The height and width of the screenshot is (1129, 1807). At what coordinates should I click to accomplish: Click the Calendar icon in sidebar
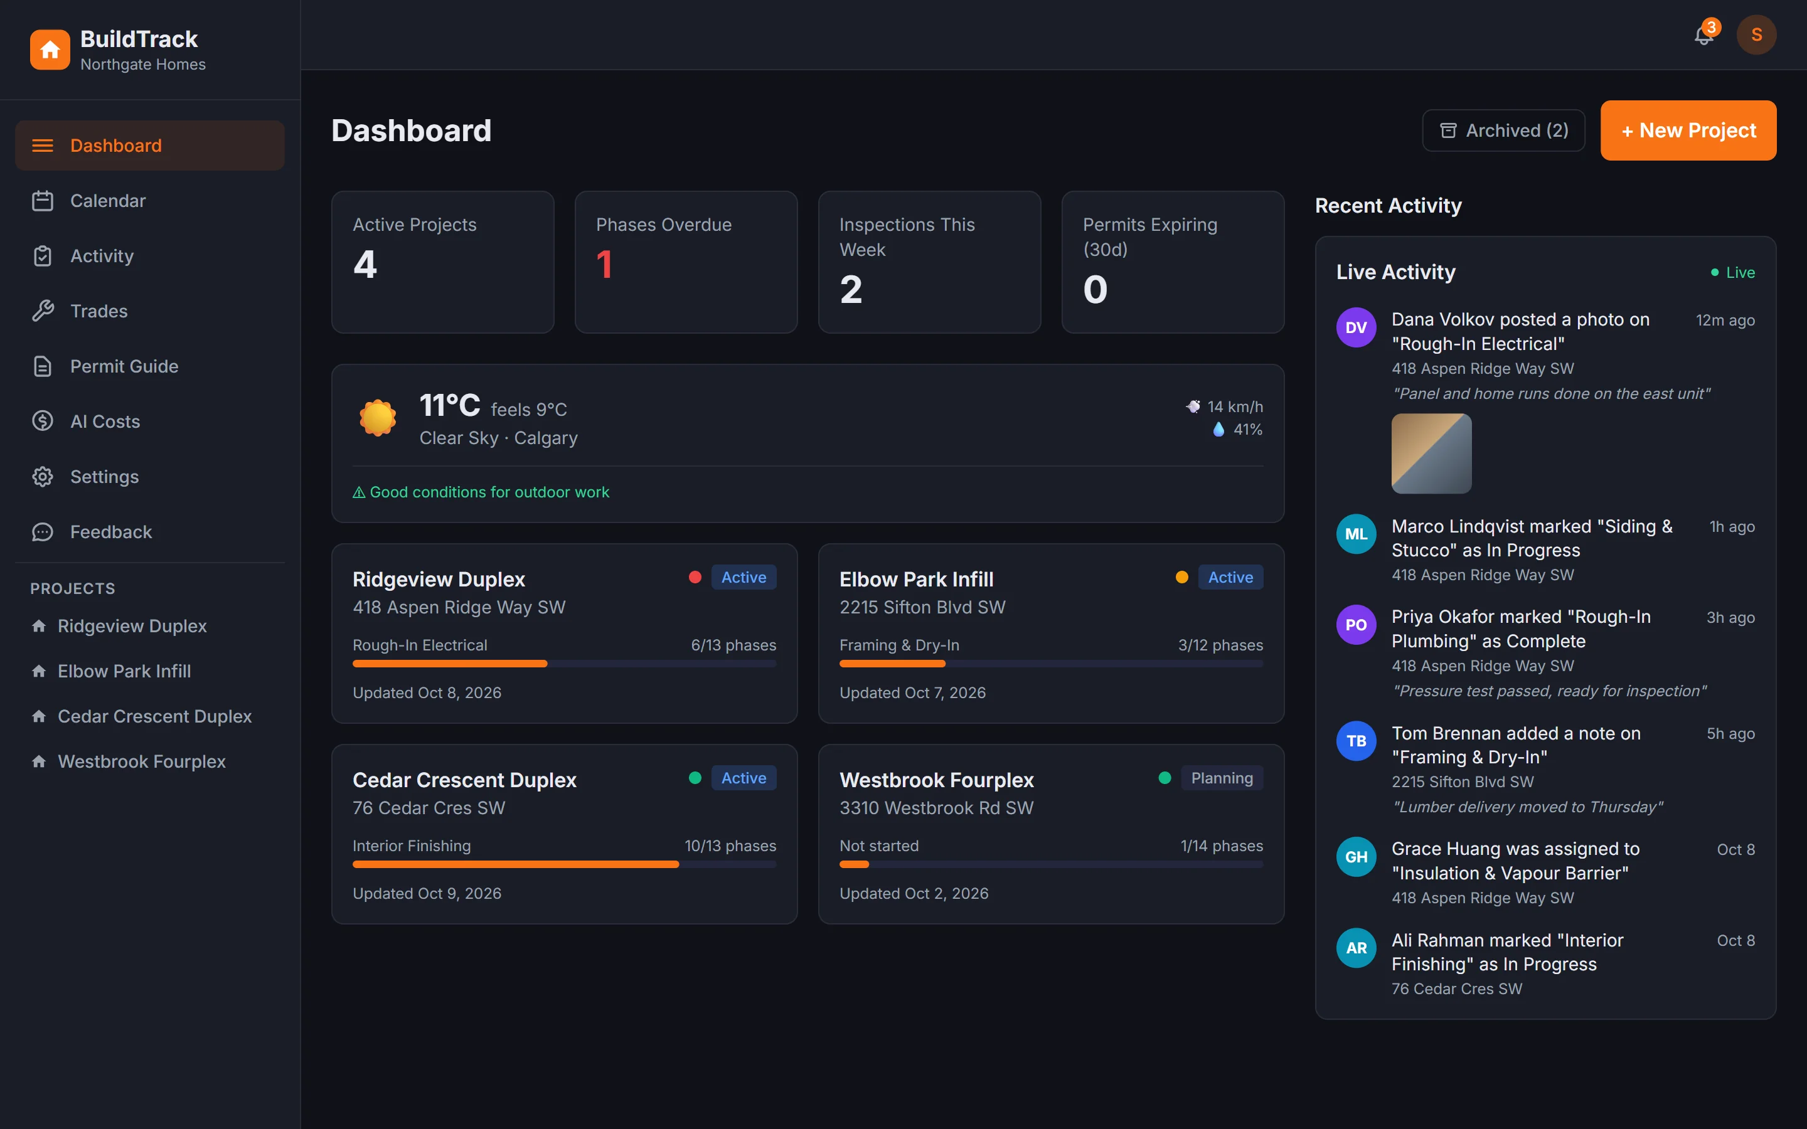coord(43,201)
